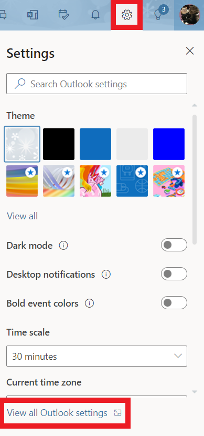Enable Desktop notifications switch
Image resolution: width=204 pixels, height=436 pixels.
(174, 274)
